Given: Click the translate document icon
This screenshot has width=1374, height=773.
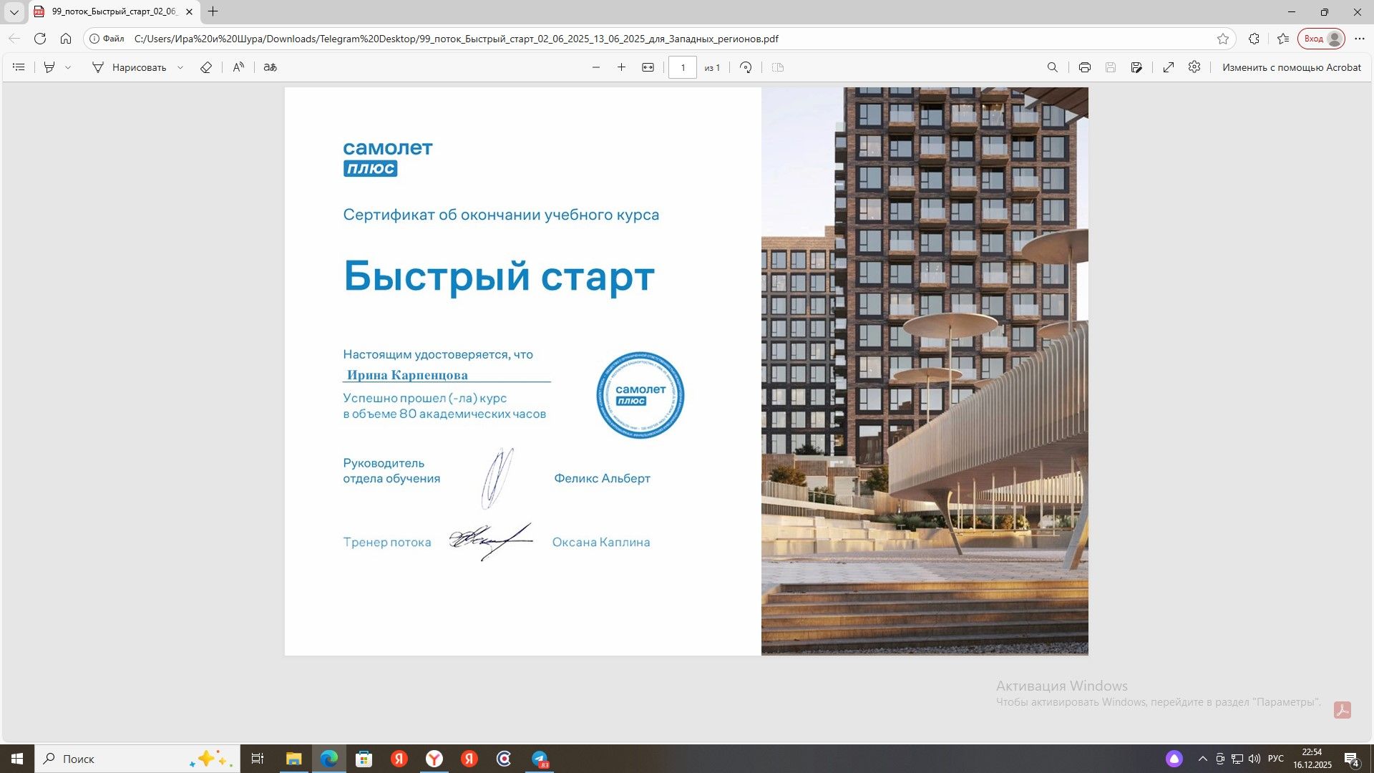Looking at the screenshot, I should point(270,67).
